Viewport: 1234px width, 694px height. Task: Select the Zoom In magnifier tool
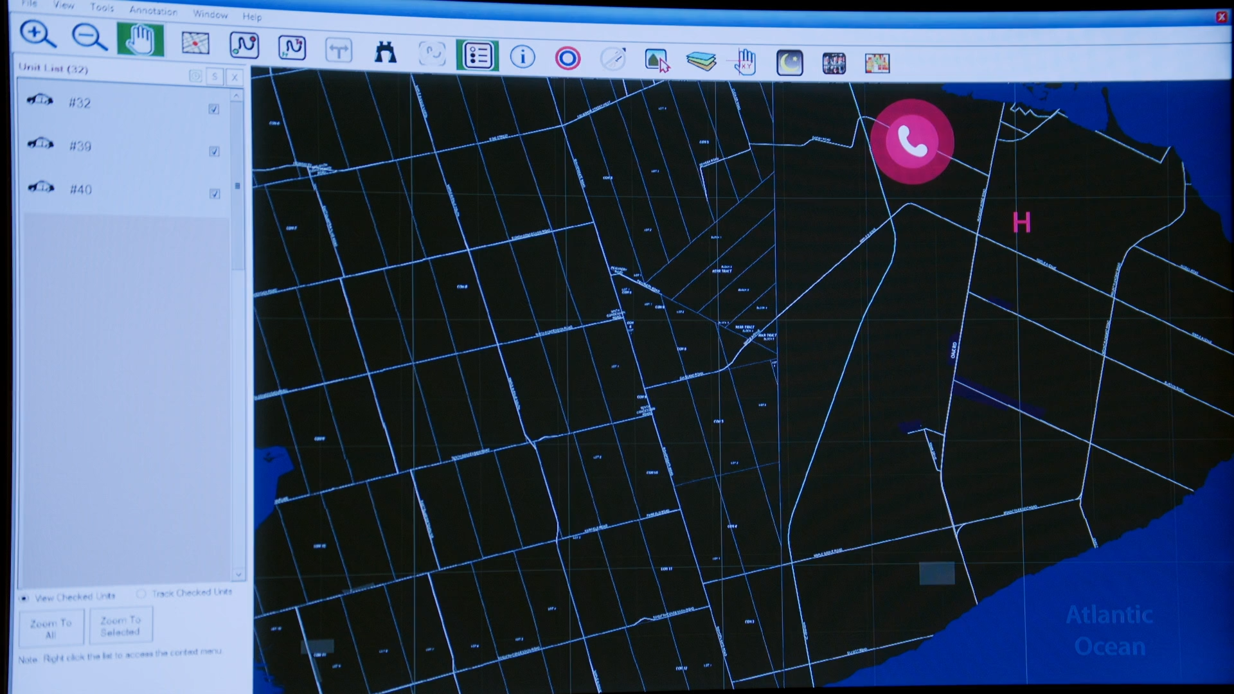(37, 35)
